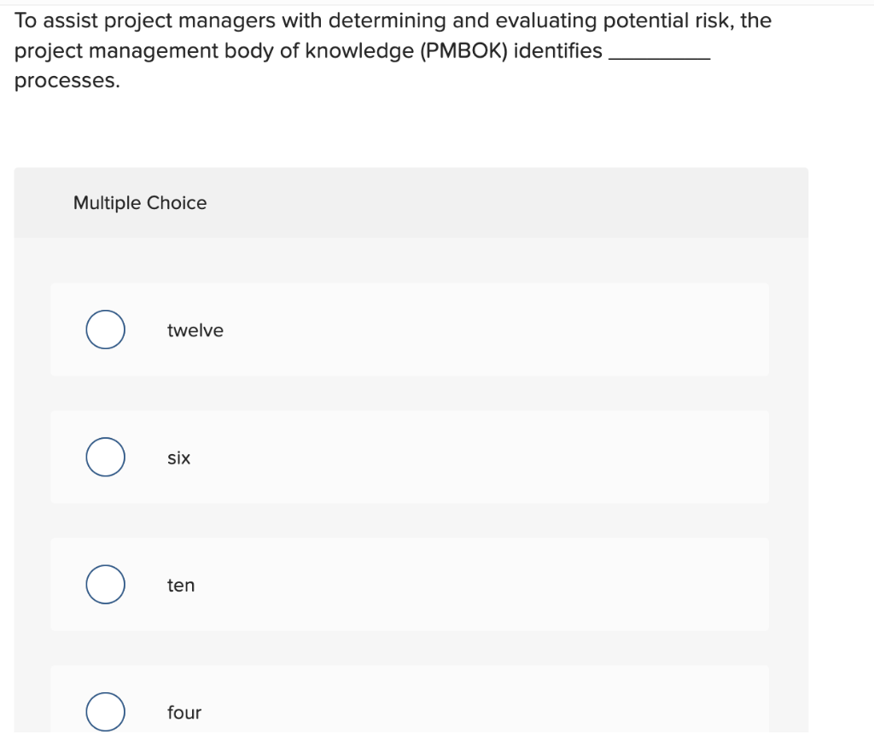Click the word processes in the question
The width and height of the screenshot is (874, 752).
pos(66,82)
